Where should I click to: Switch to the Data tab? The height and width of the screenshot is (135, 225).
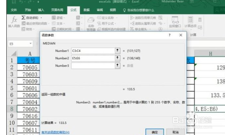86,10
